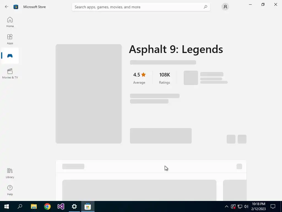Open the taskbar clock and date
Image resolution: width=282 pixels, height=212 pixels.
click(258, 206)
